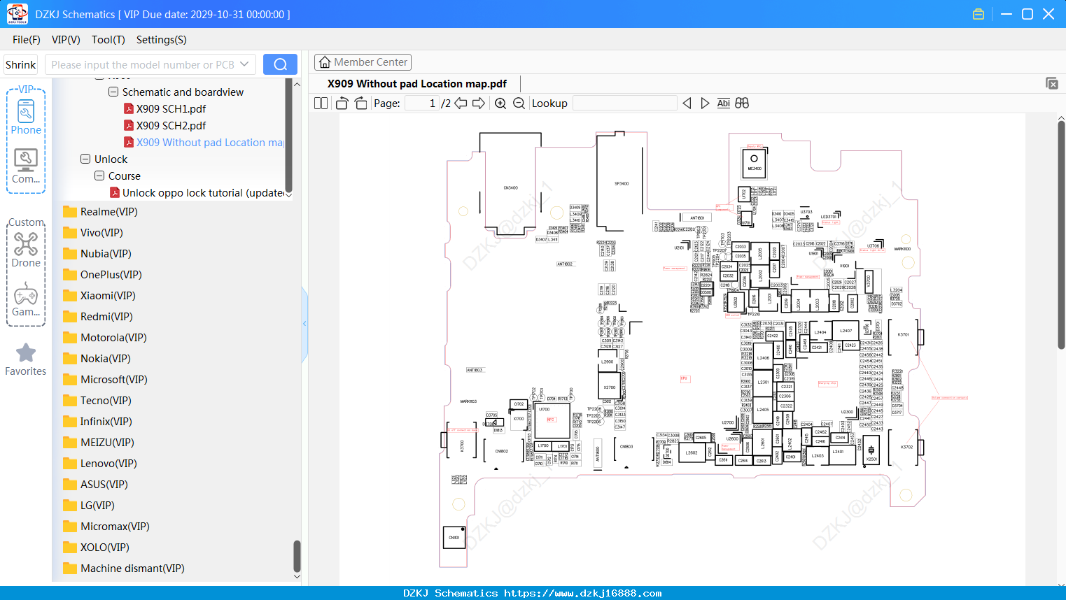
Task: Open the Machine dismant(VIP) folder
Action: [123, 569]
